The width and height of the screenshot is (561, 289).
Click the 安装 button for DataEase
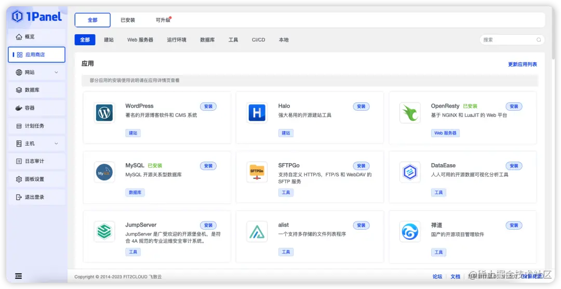point(514,166)
